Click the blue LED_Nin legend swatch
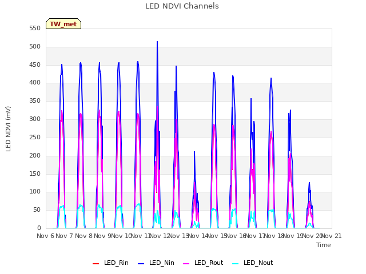Viewport: 366px width, 274px height. tap(141, 264)
